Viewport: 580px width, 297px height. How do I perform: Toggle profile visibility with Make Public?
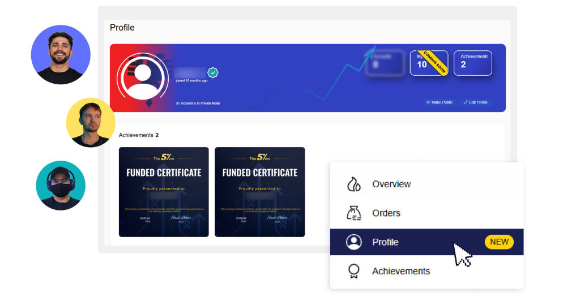pos(439,102)
